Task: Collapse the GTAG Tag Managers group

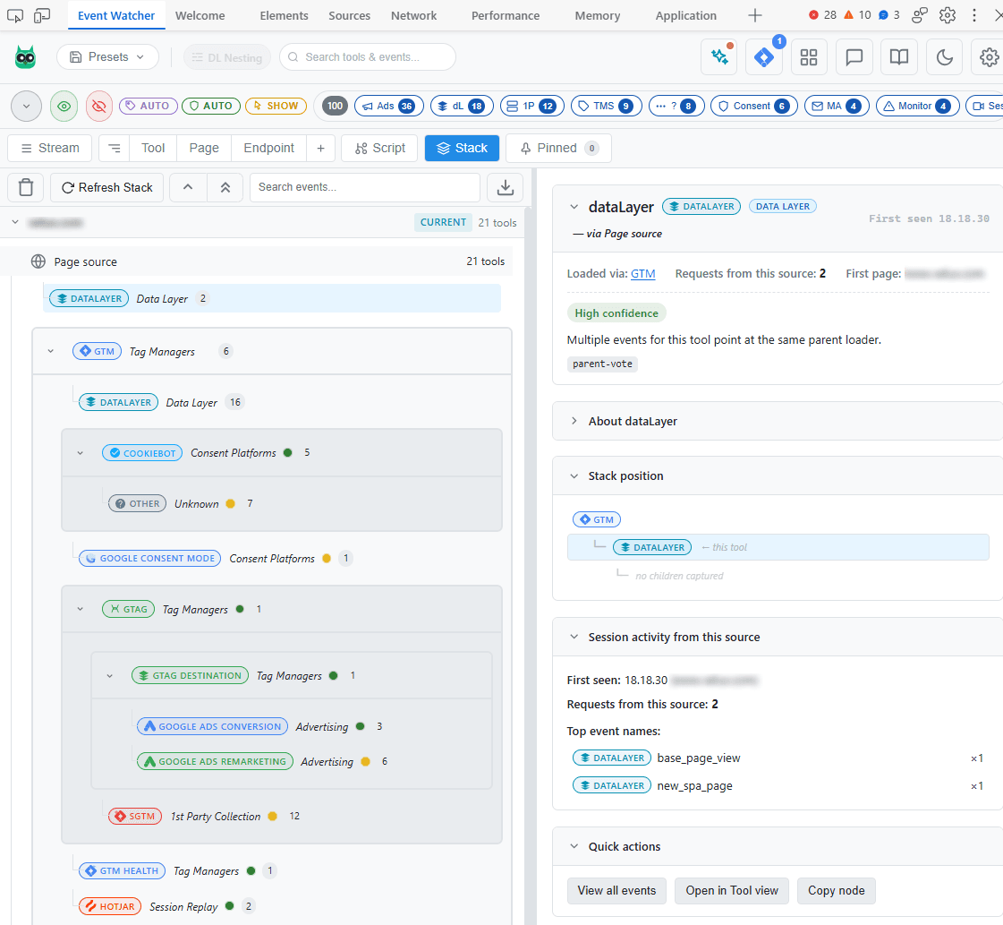Action: click(x=80, y=609)
